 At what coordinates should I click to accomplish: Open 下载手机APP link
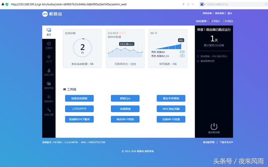coord(226,142)
